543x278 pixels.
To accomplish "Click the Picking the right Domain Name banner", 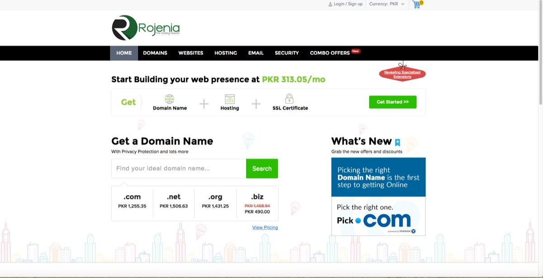I will tap(378, 177).
